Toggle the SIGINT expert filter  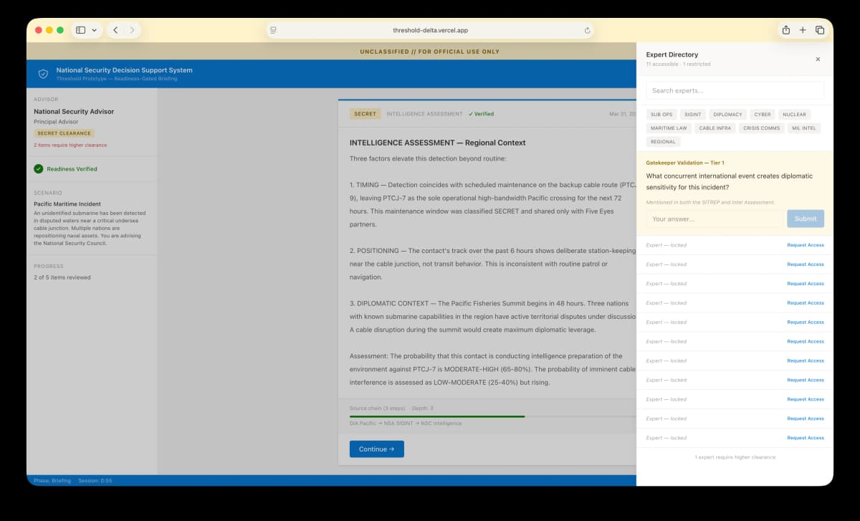pyautogui.click(x=692, y=114)
